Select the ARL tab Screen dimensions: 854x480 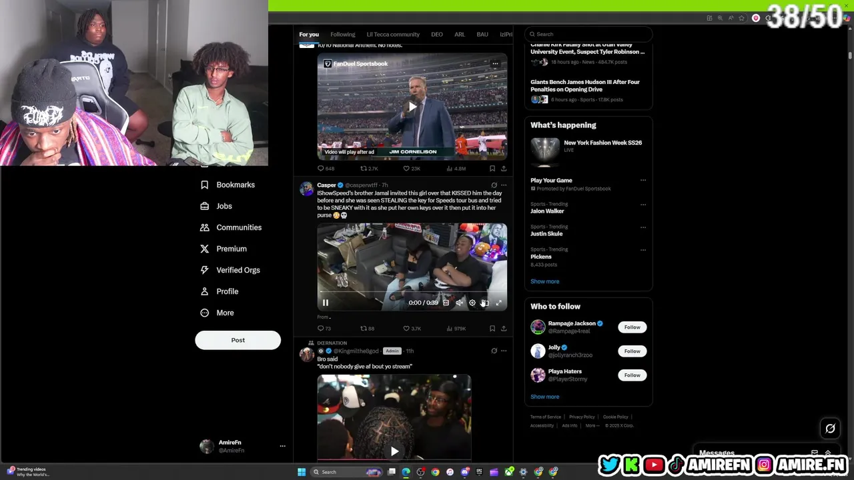coord(460,34)
